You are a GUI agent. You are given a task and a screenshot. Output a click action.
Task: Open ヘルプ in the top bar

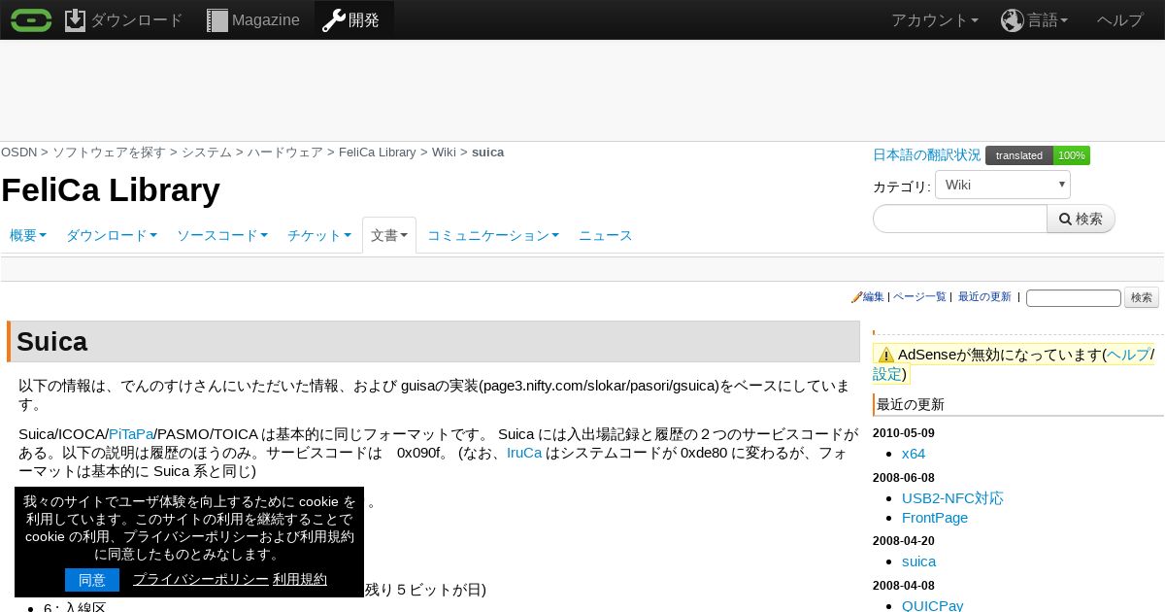tap(1120, 19)
